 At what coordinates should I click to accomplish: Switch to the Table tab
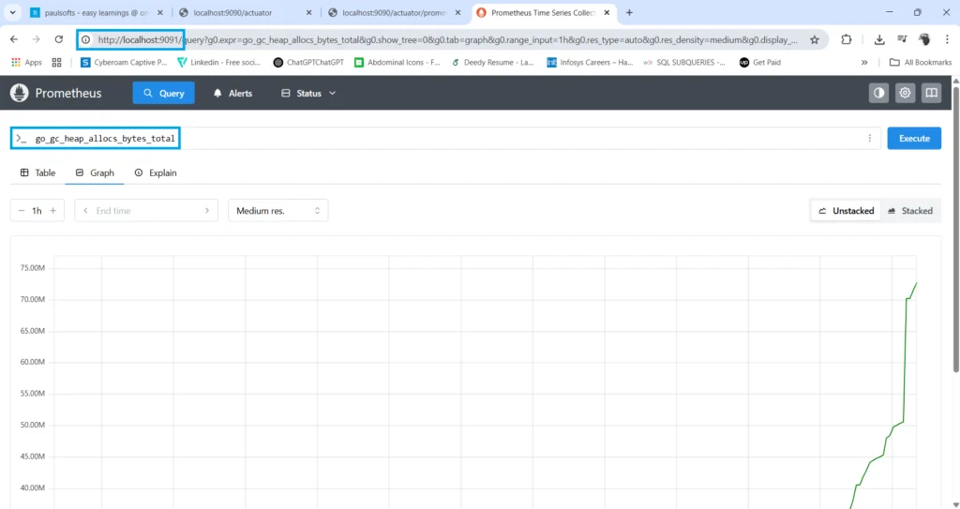[37, 172]
